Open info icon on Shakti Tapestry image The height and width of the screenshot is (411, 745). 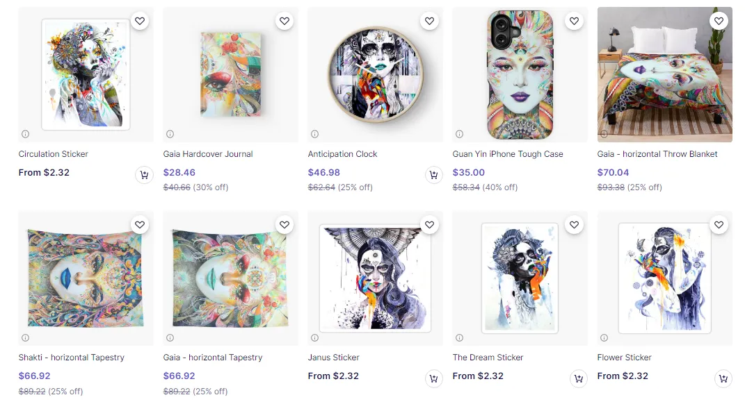click(25, 337)
